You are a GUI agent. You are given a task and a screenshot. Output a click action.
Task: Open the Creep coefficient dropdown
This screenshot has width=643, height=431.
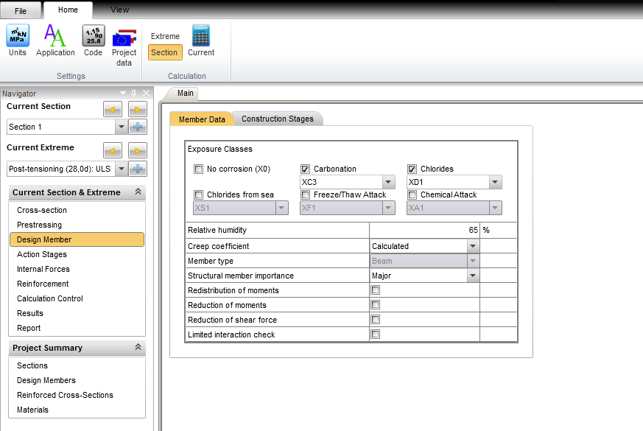pos(472,247)
